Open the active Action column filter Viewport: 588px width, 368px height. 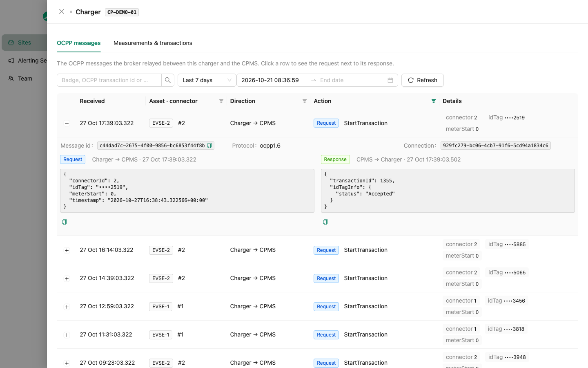(x=434, y=101)
